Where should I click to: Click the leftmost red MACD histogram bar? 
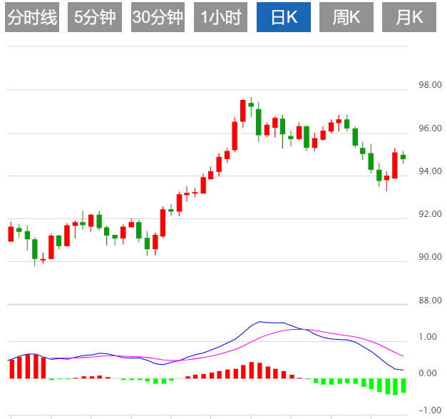[11, 368]
